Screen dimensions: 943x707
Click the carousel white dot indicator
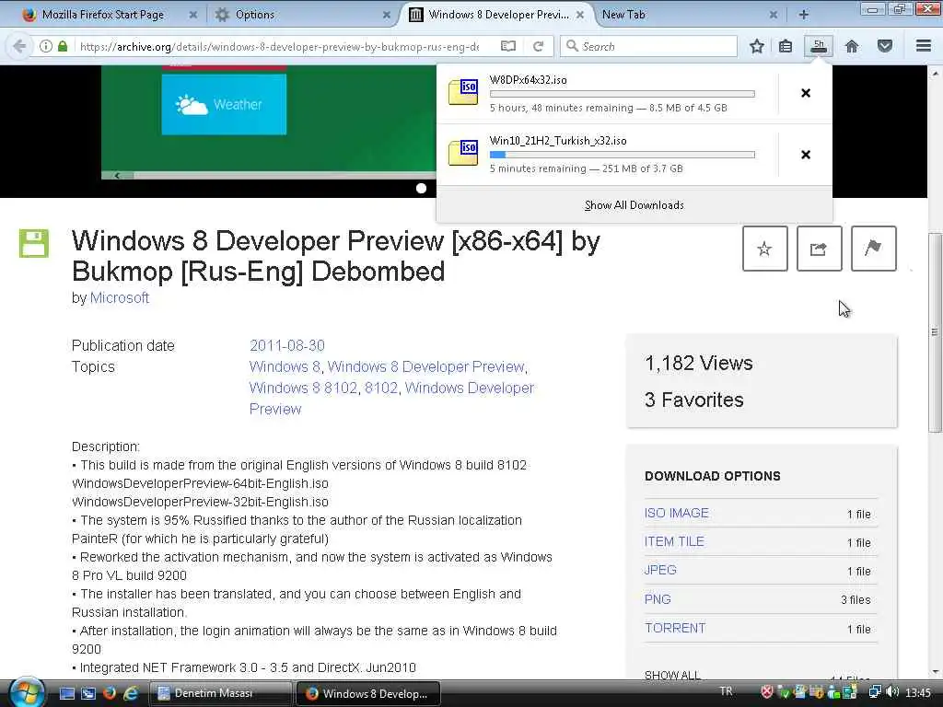pos(422,188)
